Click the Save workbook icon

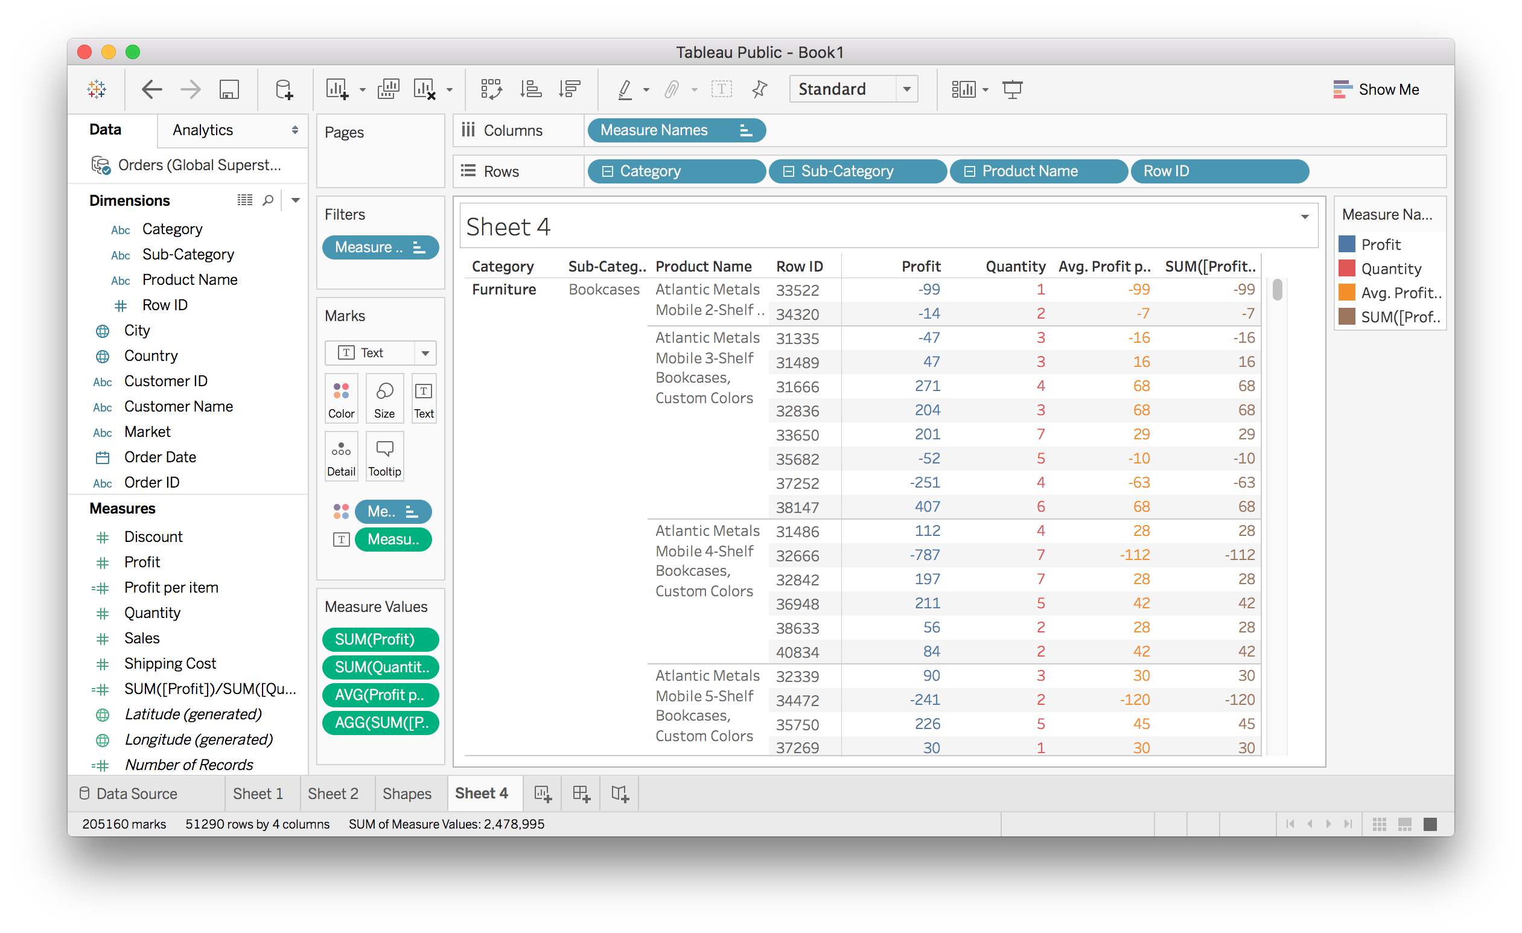[x=229, y=89]
